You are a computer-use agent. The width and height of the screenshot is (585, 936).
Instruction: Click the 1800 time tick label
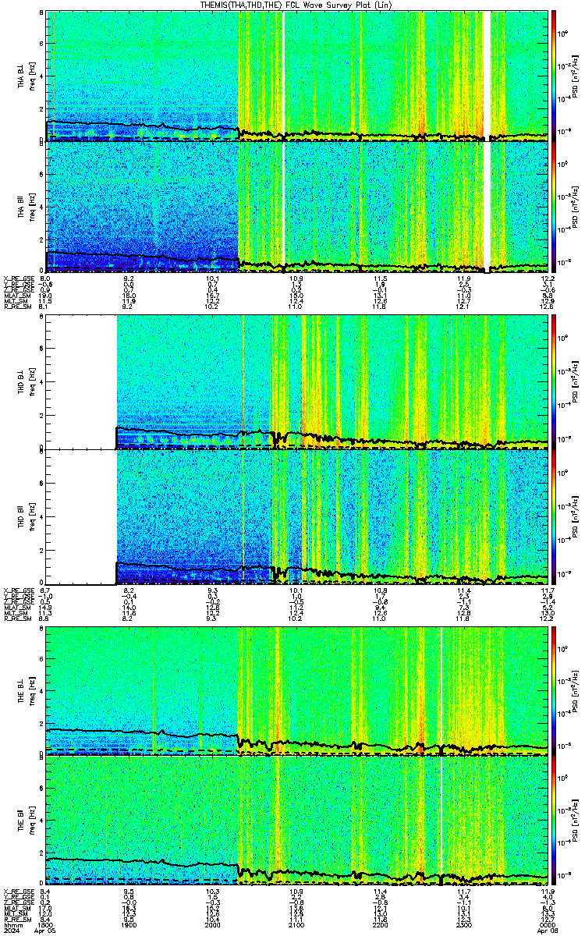46,924
